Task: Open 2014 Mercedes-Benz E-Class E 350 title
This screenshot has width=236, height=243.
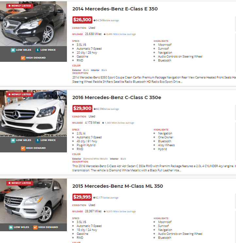Action: (115, 9)
